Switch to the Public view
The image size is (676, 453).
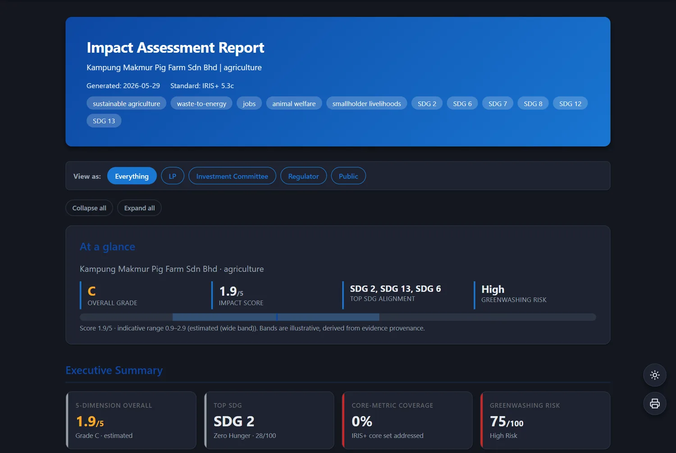[348, 176]
